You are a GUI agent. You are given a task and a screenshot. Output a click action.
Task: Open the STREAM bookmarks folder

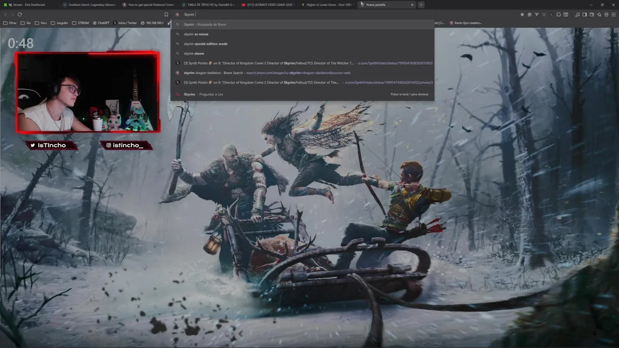pos(80,23)
